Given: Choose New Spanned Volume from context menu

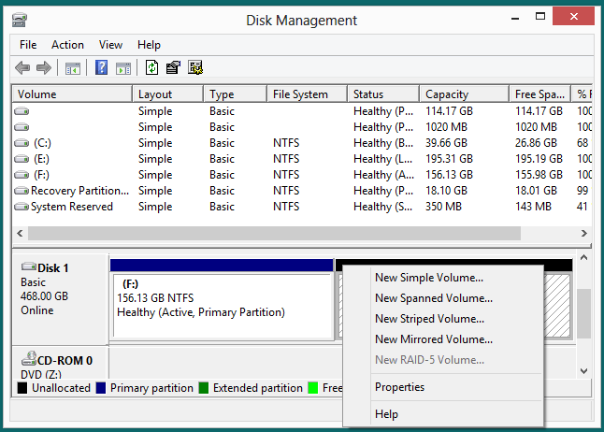Looking at the screenshot, I should [x=443, y=298].
